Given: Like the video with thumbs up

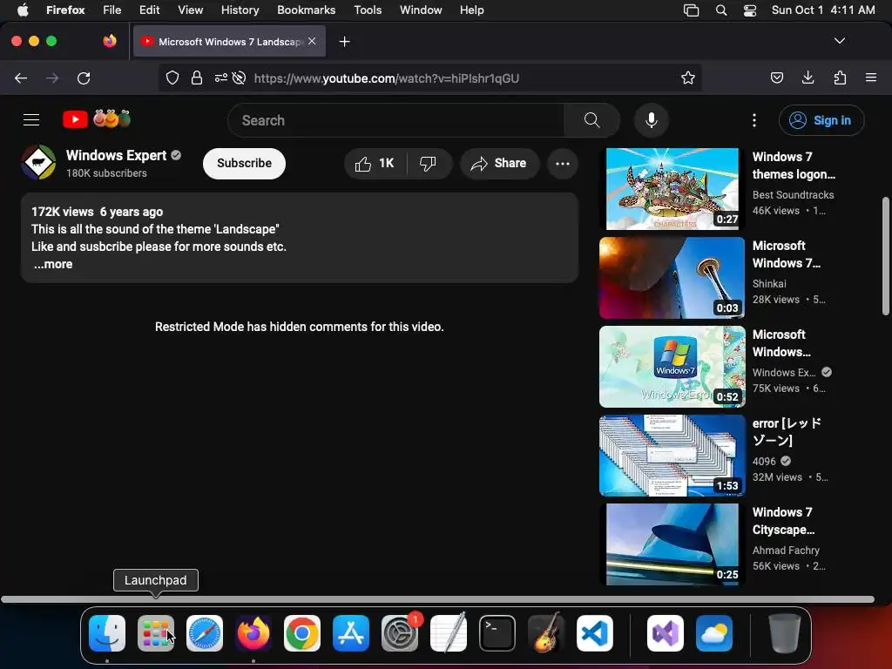Looking at the screenshot, I should click(x=375, y=163).
